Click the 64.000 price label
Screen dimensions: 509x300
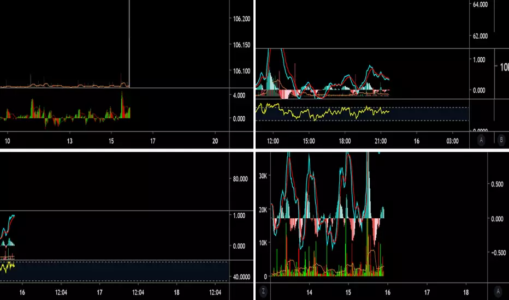pos(480,4)
